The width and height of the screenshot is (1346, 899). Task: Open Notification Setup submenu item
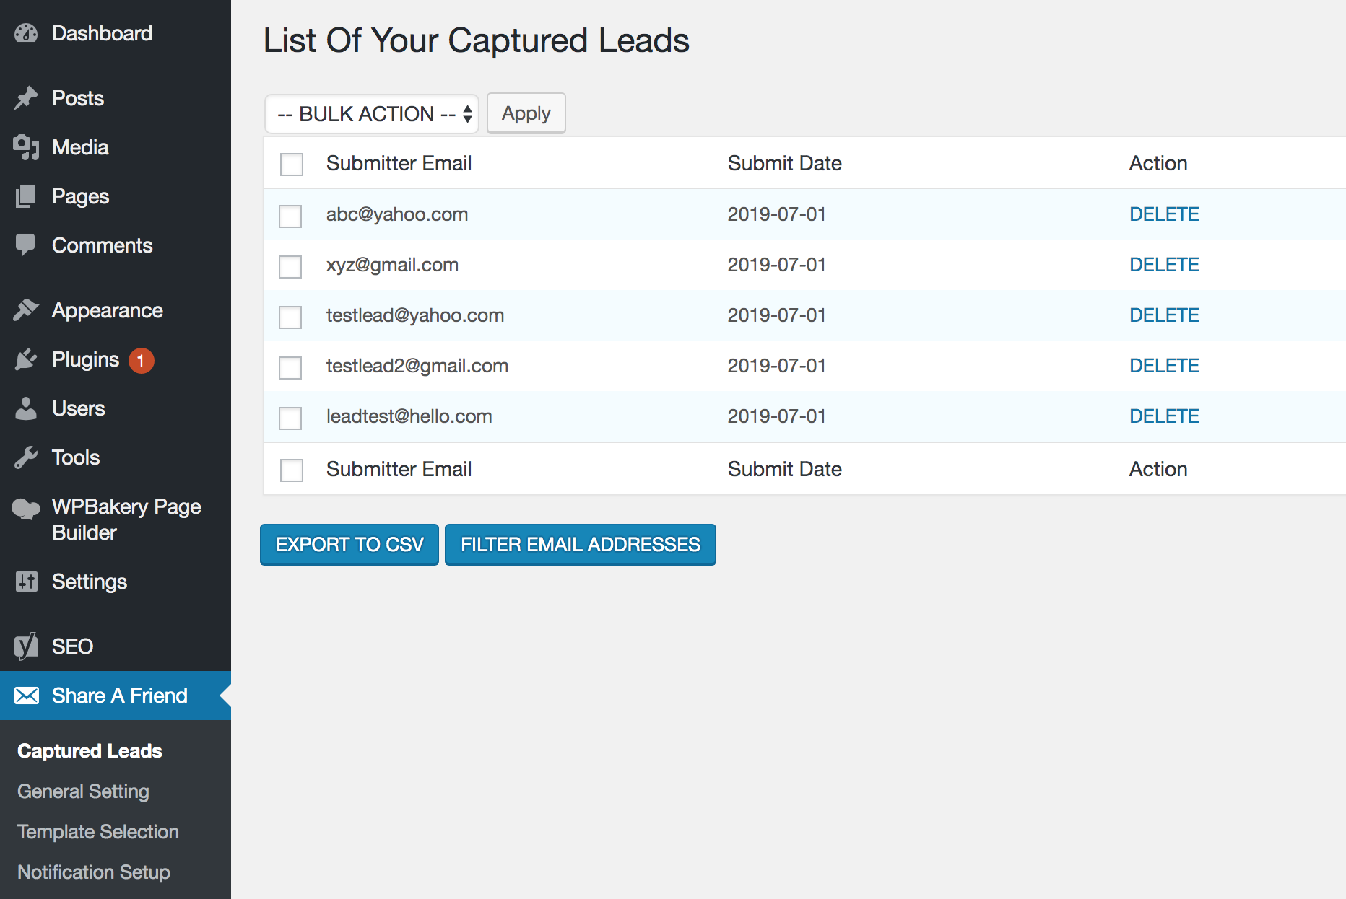(94, 872)
